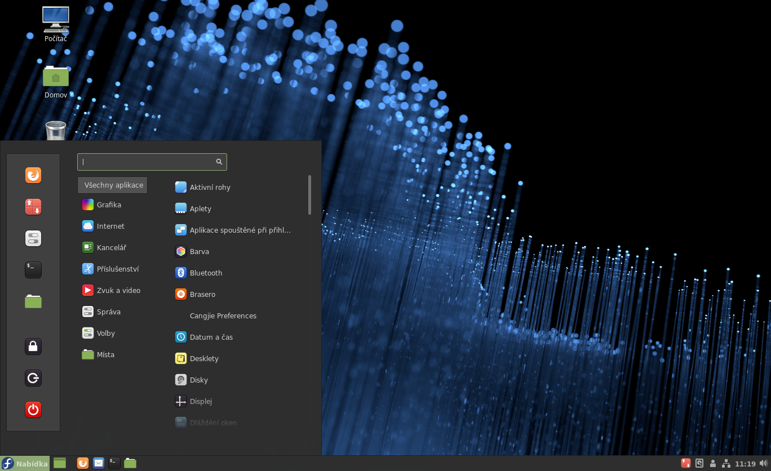Open the Počítač desktop icon
The height and width of the screenshot is (471, 771).
pyautogui.click(x=56, y=24)
